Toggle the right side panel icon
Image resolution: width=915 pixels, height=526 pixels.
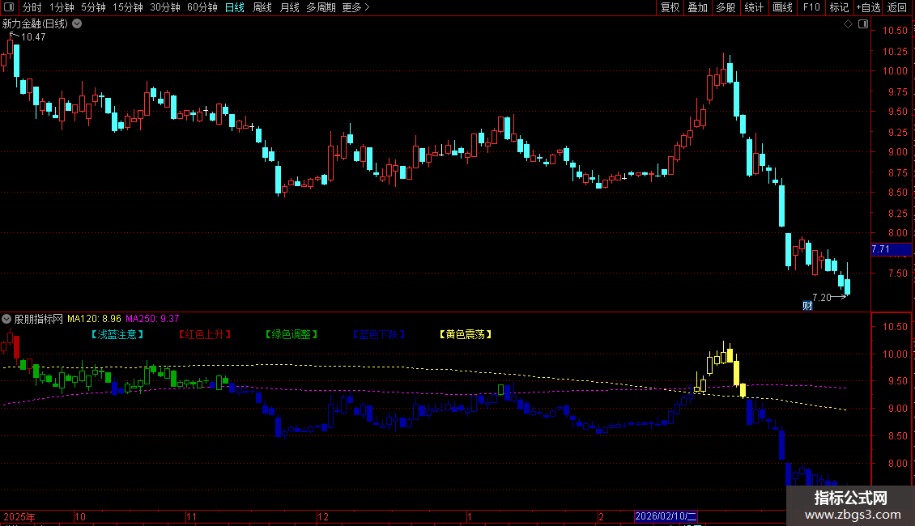coord(863,24)
